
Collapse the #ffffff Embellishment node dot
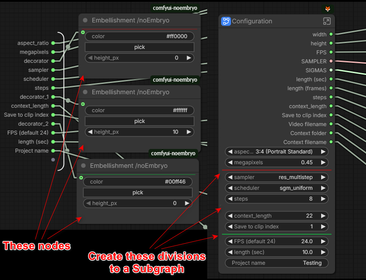point(85,92)
